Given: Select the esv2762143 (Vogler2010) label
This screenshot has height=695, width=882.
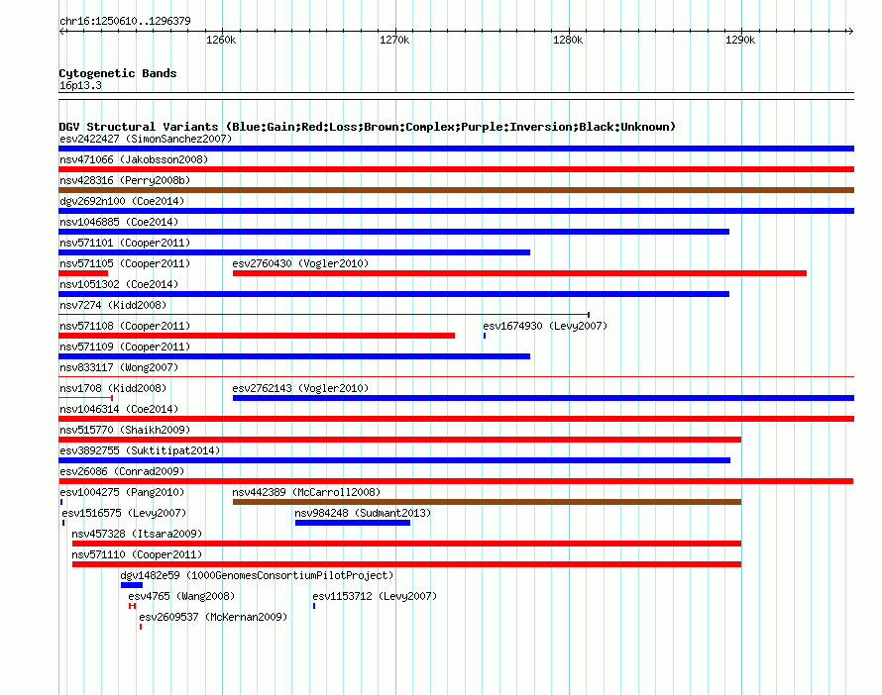Looking at the screenshot, I should point(300,388).
